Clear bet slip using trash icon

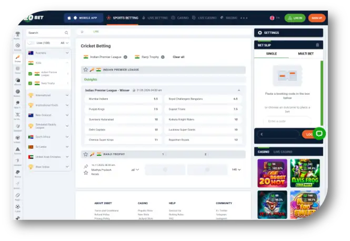(318, 45)
